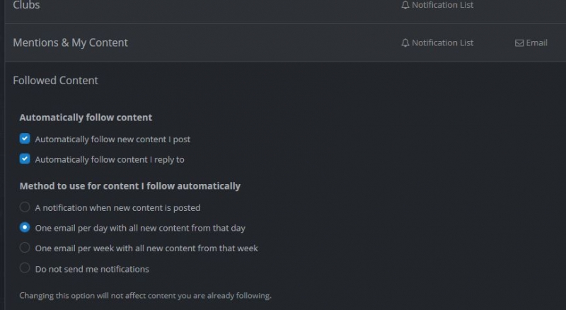Click Notification List text in the Mentions row
The width and height of the screenshot is (566, 310).
pos(443,42)
